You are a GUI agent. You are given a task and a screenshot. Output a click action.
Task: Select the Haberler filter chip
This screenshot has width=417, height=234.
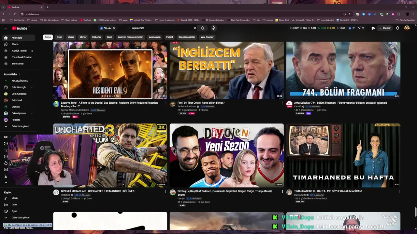pos(97,37)
